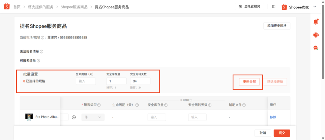Click the Bts Photo Albu... product name
325x140 pixels.
pyautogui.click(x=47, y=117)
